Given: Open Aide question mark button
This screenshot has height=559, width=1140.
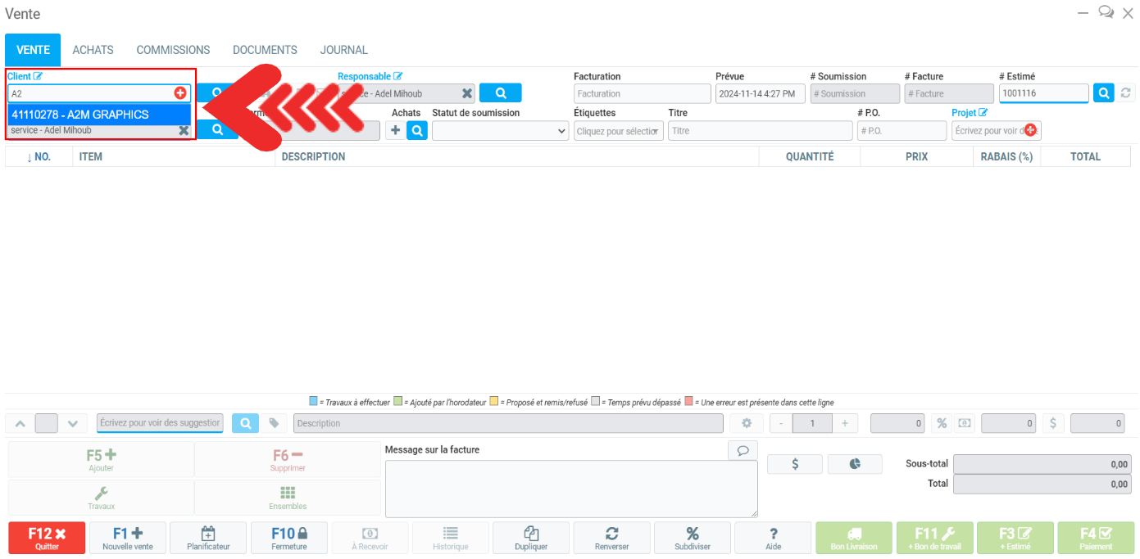Looking at the screenshot, I should tap(773, 538).
